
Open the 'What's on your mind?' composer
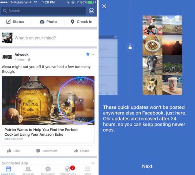[x=35, y=38]
